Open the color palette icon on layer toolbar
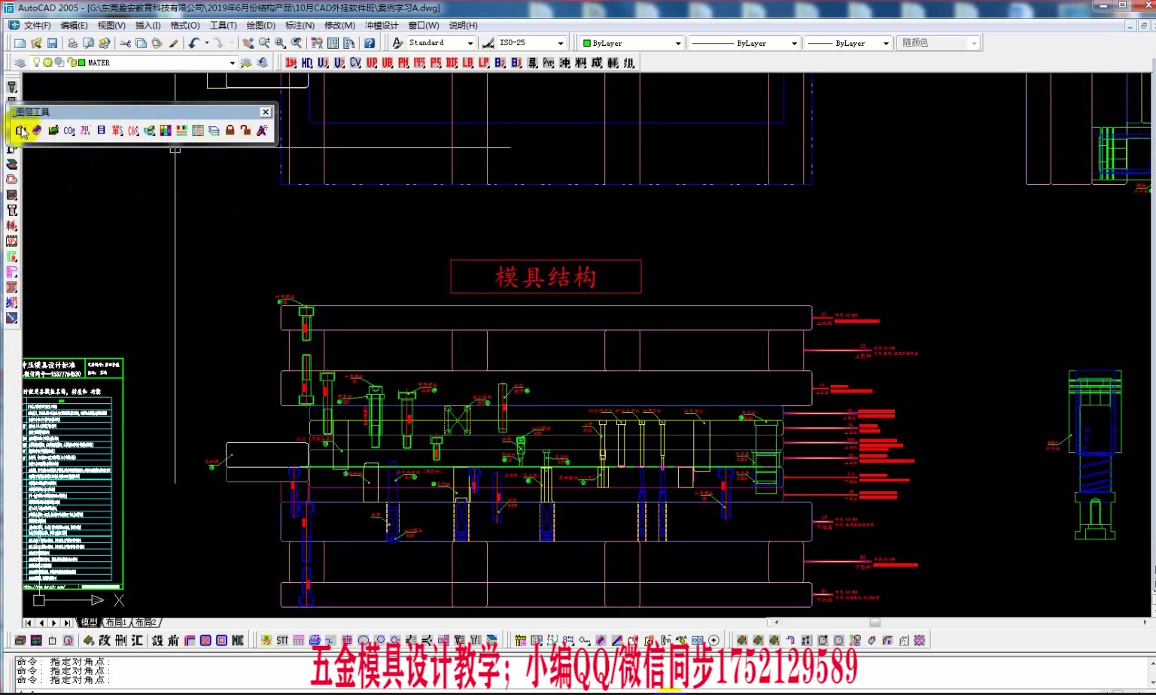The image size is (1156, 695). 165,130
